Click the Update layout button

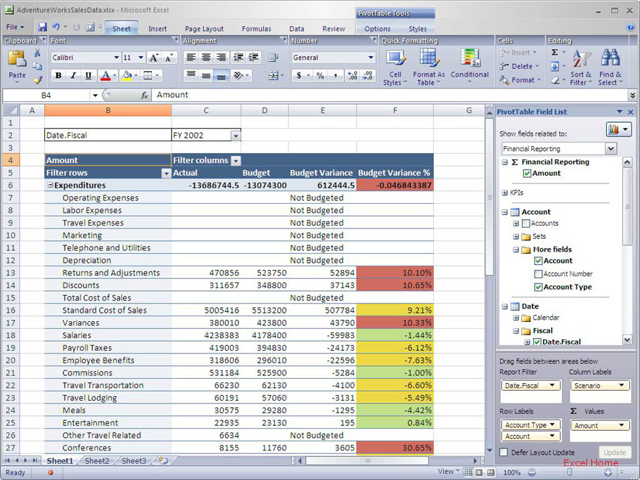[614, 453]
